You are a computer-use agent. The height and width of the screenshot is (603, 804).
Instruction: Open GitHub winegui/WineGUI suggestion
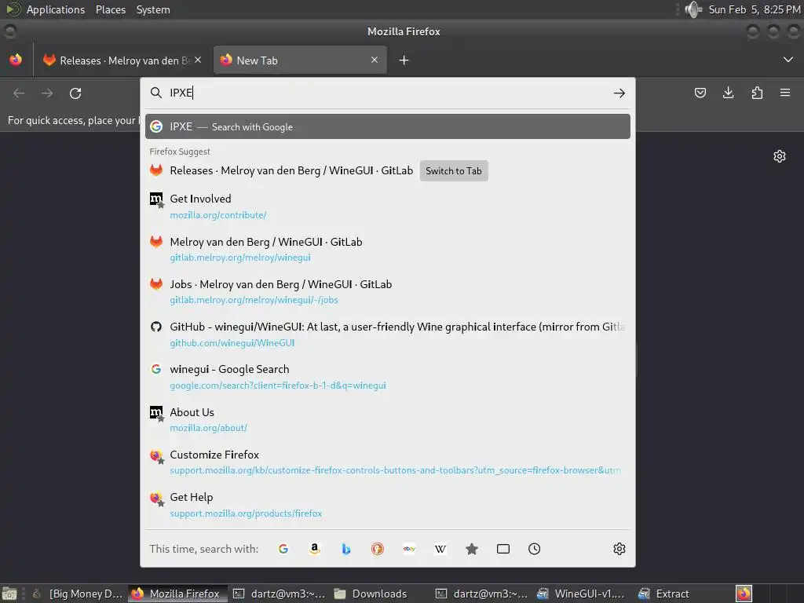(x=388, y=334)
